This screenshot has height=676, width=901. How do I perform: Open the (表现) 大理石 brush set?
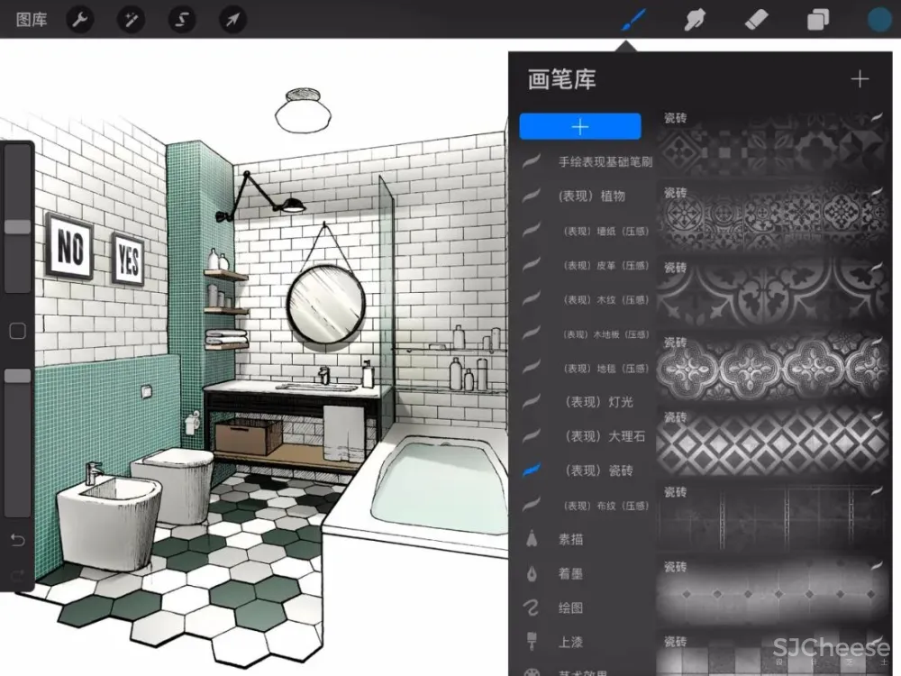[604, 436]
